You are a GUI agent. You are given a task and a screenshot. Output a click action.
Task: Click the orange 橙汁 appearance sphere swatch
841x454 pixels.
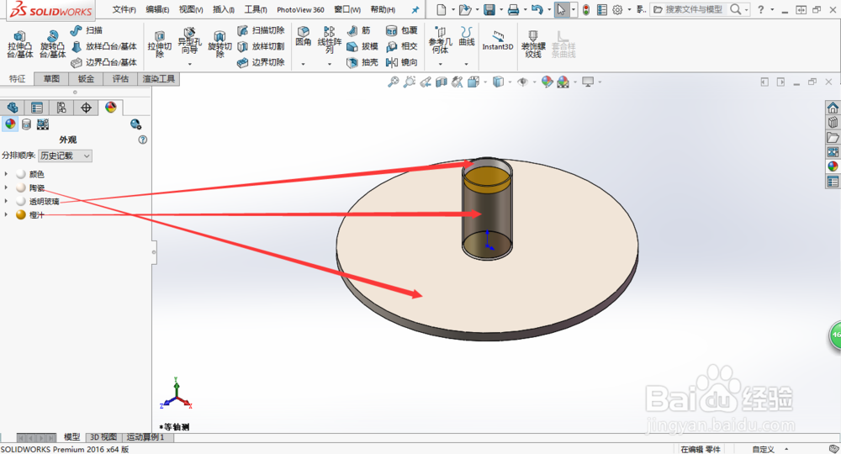pos(21,214)
